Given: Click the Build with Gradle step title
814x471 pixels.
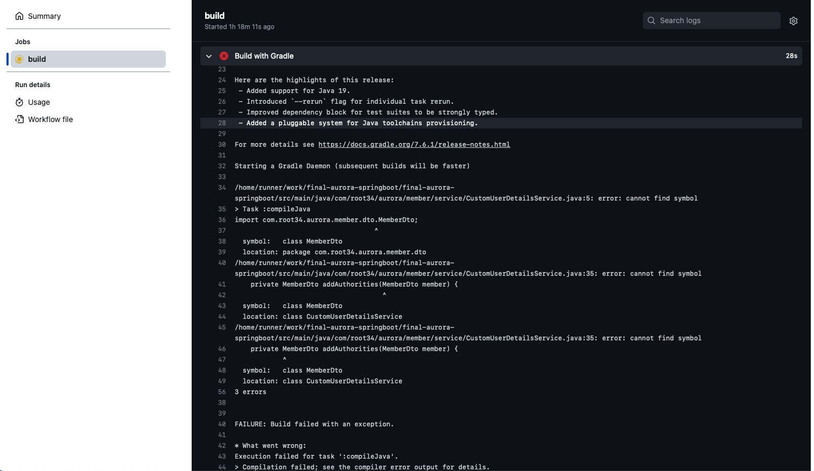Looking at the screenshot, I should point(264,56).
